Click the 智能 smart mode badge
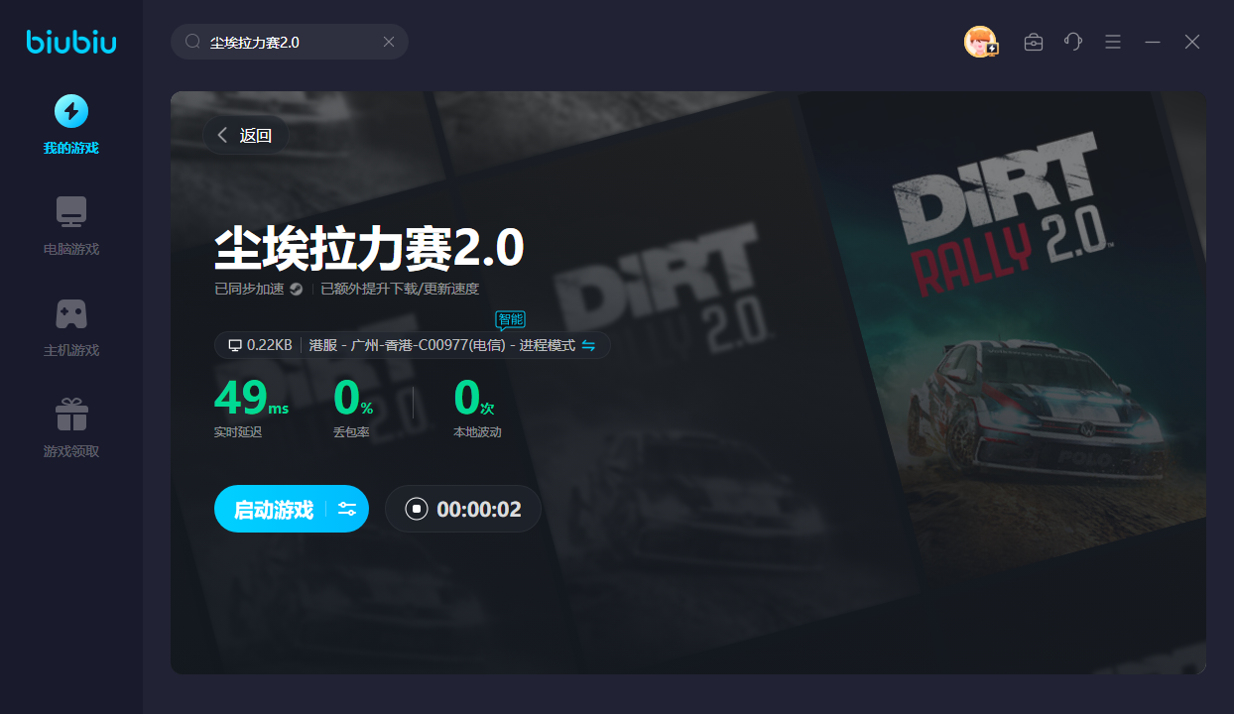Screen dimensions: 1234x714 pyautogui.click(x=510, y=319)
